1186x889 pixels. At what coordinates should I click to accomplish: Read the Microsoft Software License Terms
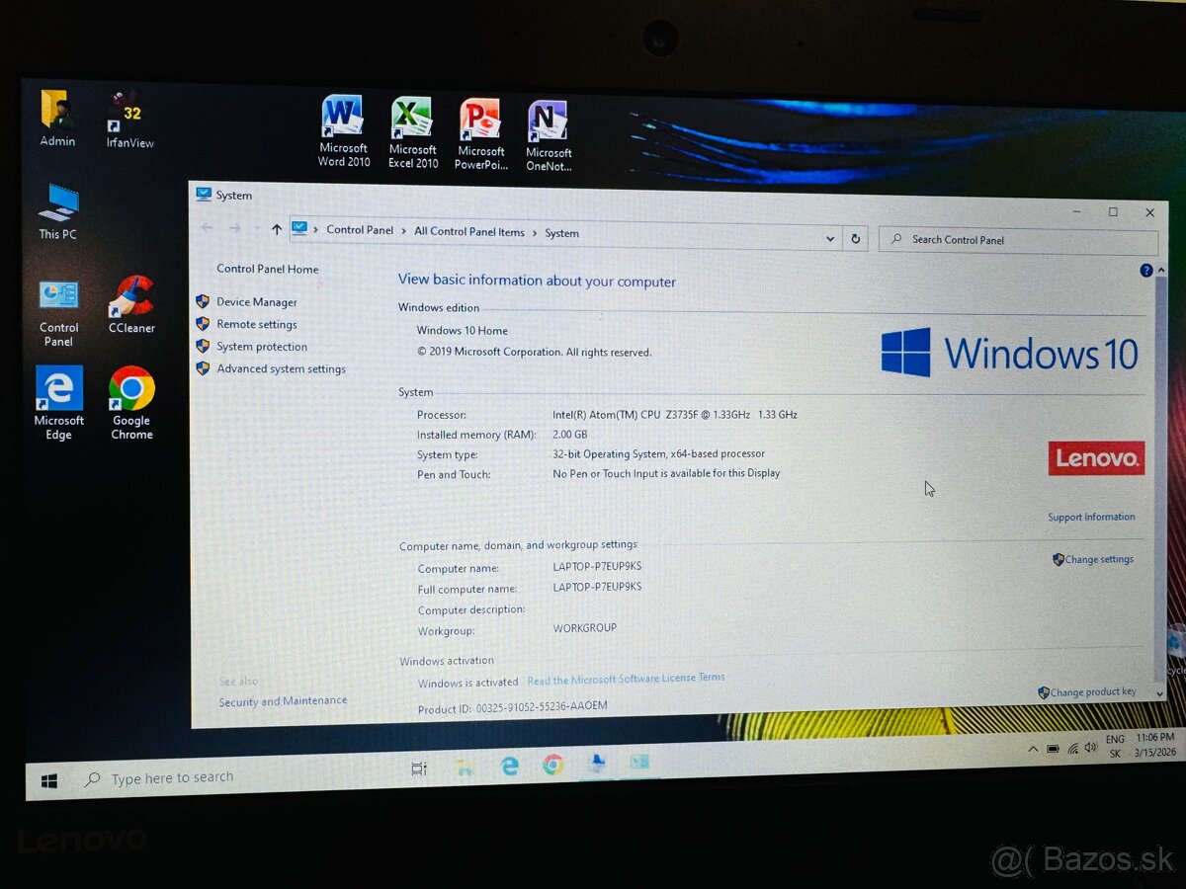626,678
